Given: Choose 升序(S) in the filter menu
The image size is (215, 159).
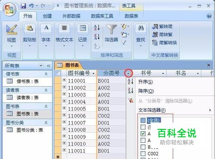Looking at the screenshot, I should pos(145,82).
